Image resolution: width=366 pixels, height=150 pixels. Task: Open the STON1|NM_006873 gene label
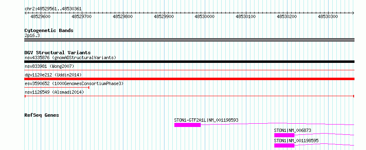pyautogui.click(x=293, y=130)
